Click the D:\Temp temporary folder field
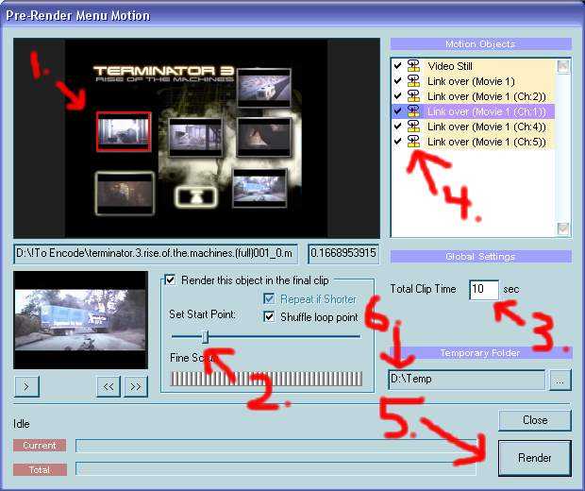 tap(466, 380)
